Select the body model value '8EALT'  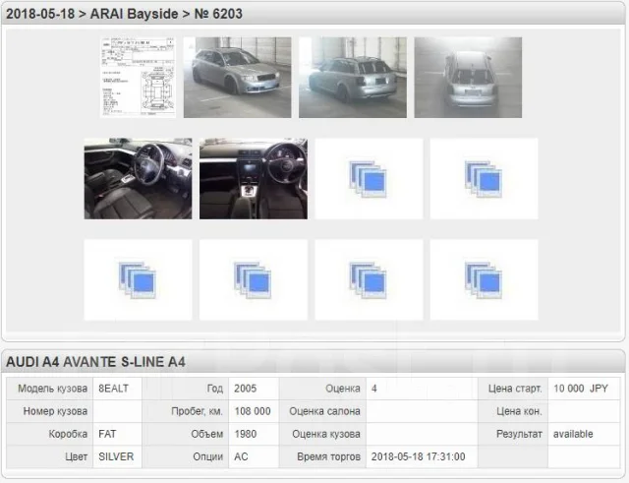pos(114,389)
